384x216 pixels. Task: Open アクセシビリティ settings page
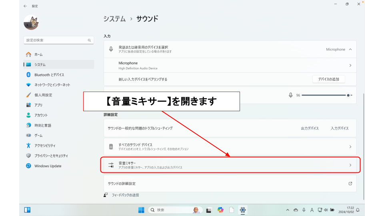[45, 146]
